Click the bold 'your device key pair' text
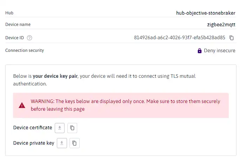The height and width of the screenshot is (165, 247). (x=55, y=76)
